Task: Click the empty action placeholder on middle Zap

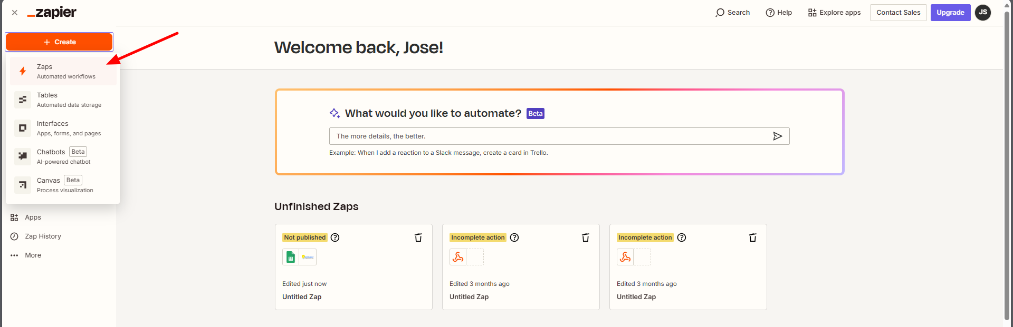Action: [x=475, y=257]
